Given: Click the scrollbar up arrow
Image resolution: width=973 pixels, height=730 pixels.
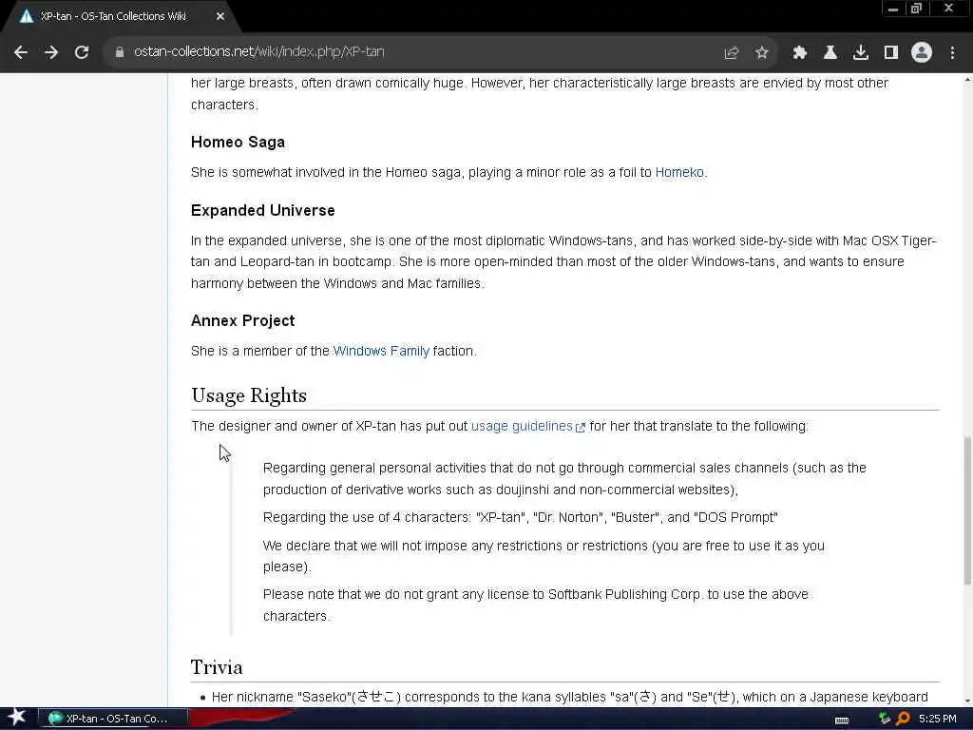Looking at the screenshot, I should coord(967,80).
